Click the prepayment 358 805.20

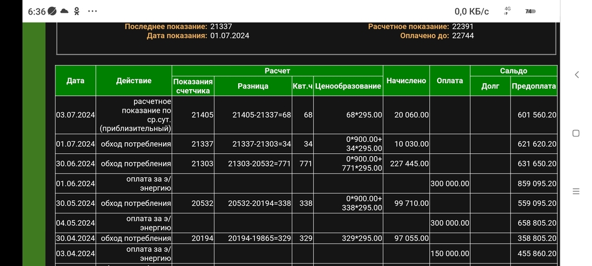click(x=534, y=238)
